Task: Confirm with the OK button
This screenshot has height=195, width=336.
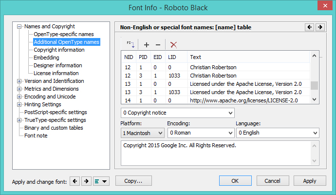Action: [x=235, y=181]
